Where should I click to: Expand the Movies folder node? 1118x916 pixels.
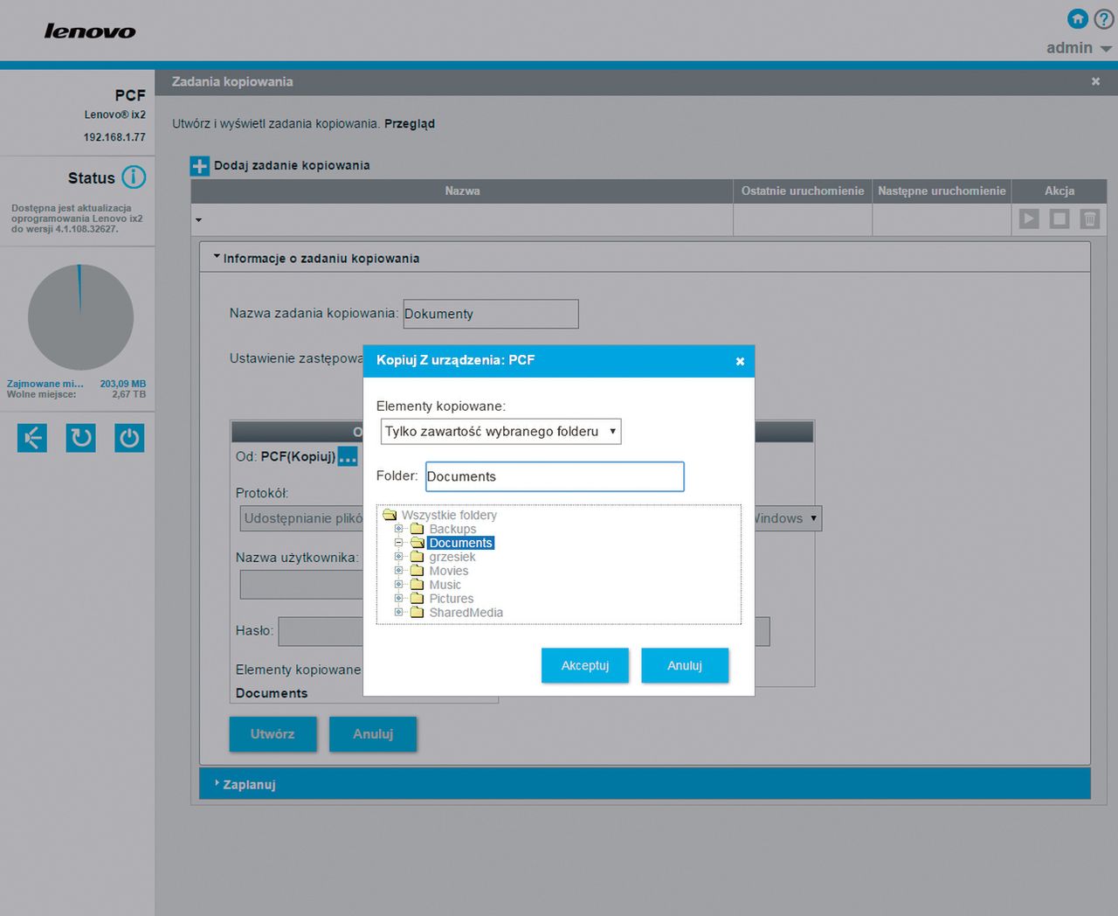coord(399,570)
